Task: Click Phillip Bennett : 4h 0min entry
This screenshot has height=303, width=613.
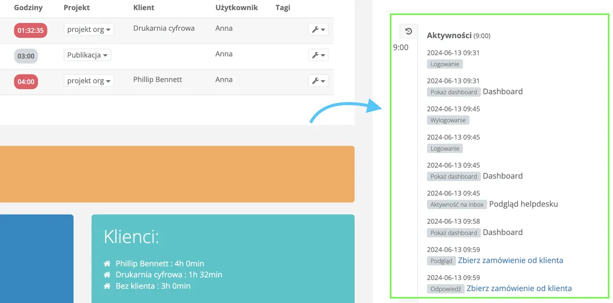Action: 160,264
